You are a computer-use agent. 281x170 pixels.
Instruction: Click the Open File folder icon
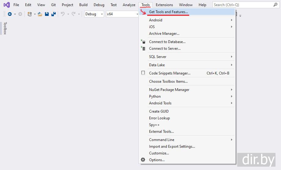pyautogui.click(x=40, y=14)
